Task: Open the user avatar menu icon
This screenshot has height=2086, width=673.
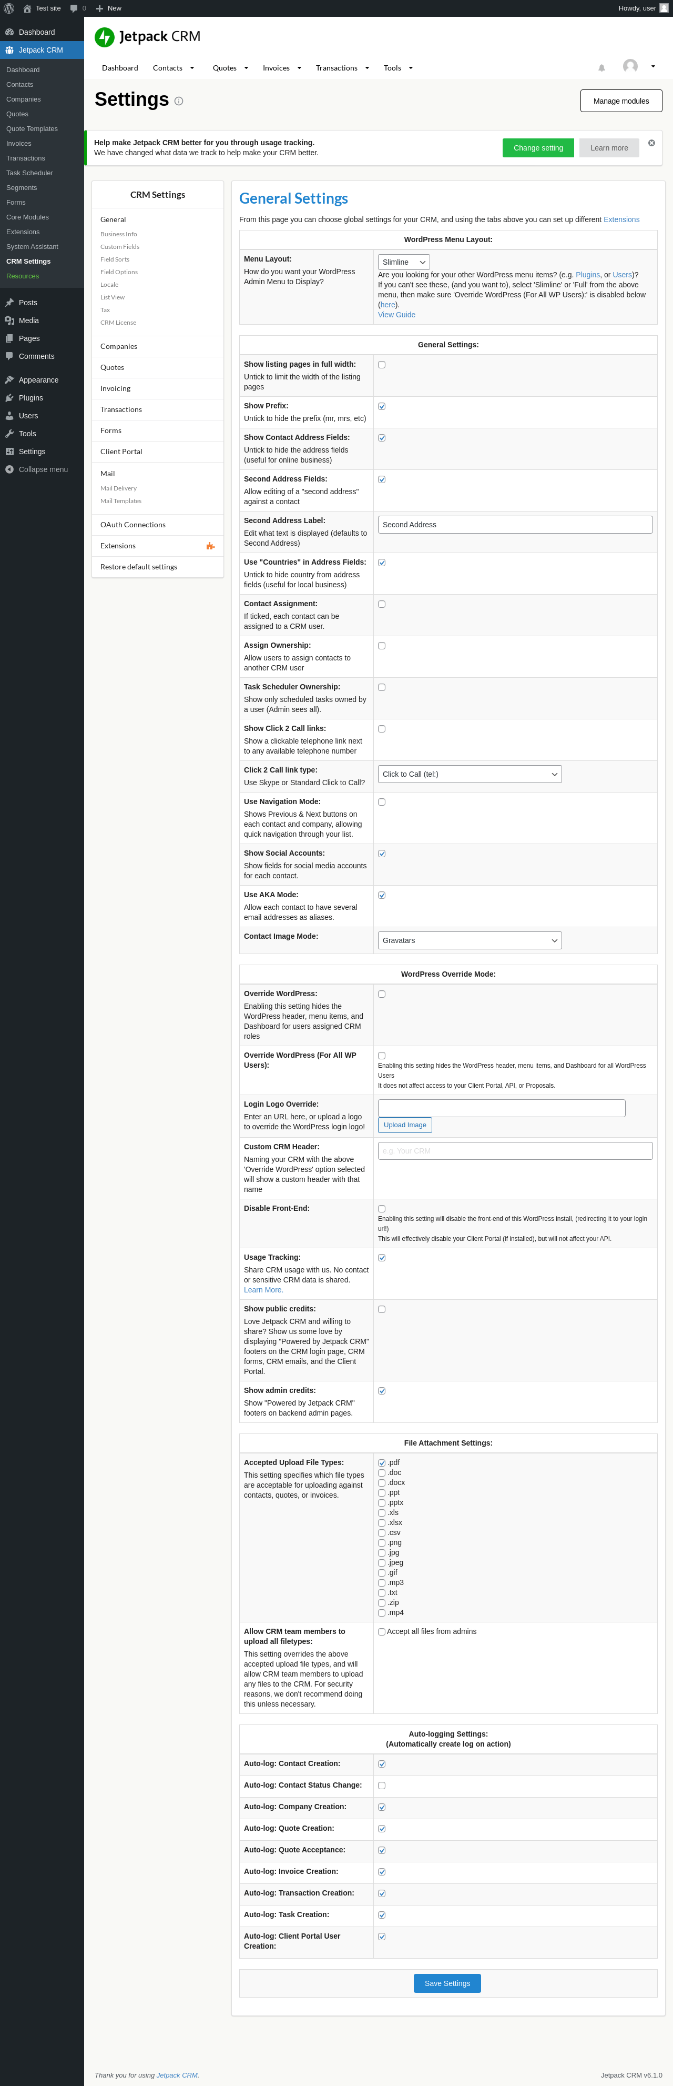Action: [x=630, y=66]
